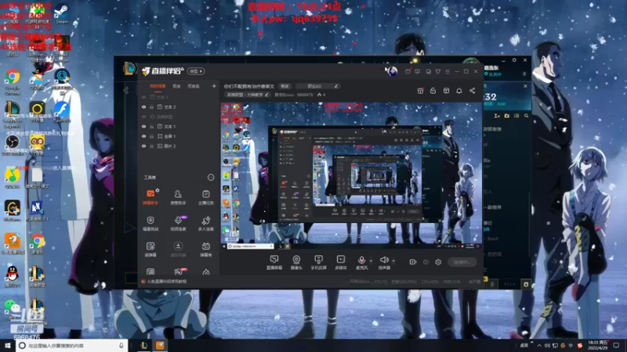Toggle visibility of layer 文本 1
The image size is (627, 352).
144,127
